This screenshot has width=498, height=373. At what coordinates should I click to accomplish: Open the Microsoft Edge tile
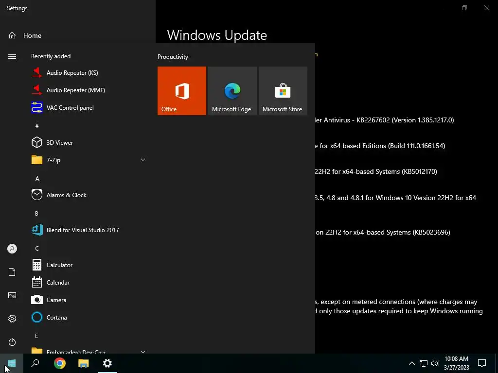tap(232, 91)
